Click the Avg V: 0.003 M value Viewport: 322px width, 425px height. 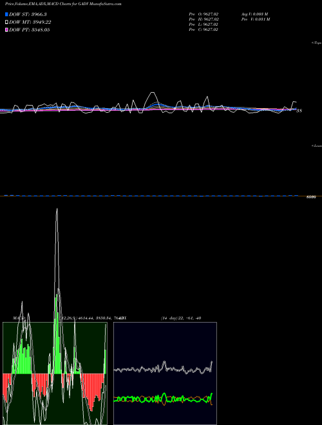coord(254,14)
